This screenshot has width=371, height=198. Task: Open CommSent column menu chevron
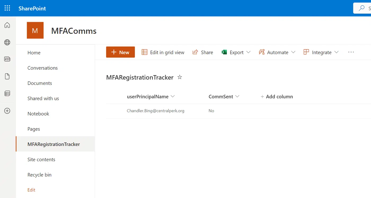[x=237, y=96]
